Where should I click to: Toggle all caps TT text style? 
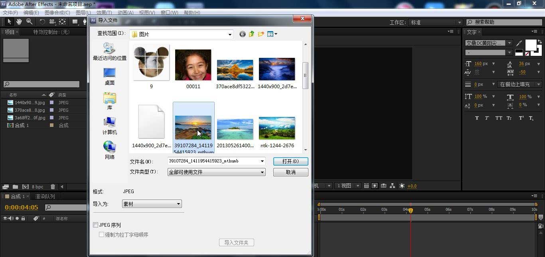click(x=498, y=118)
